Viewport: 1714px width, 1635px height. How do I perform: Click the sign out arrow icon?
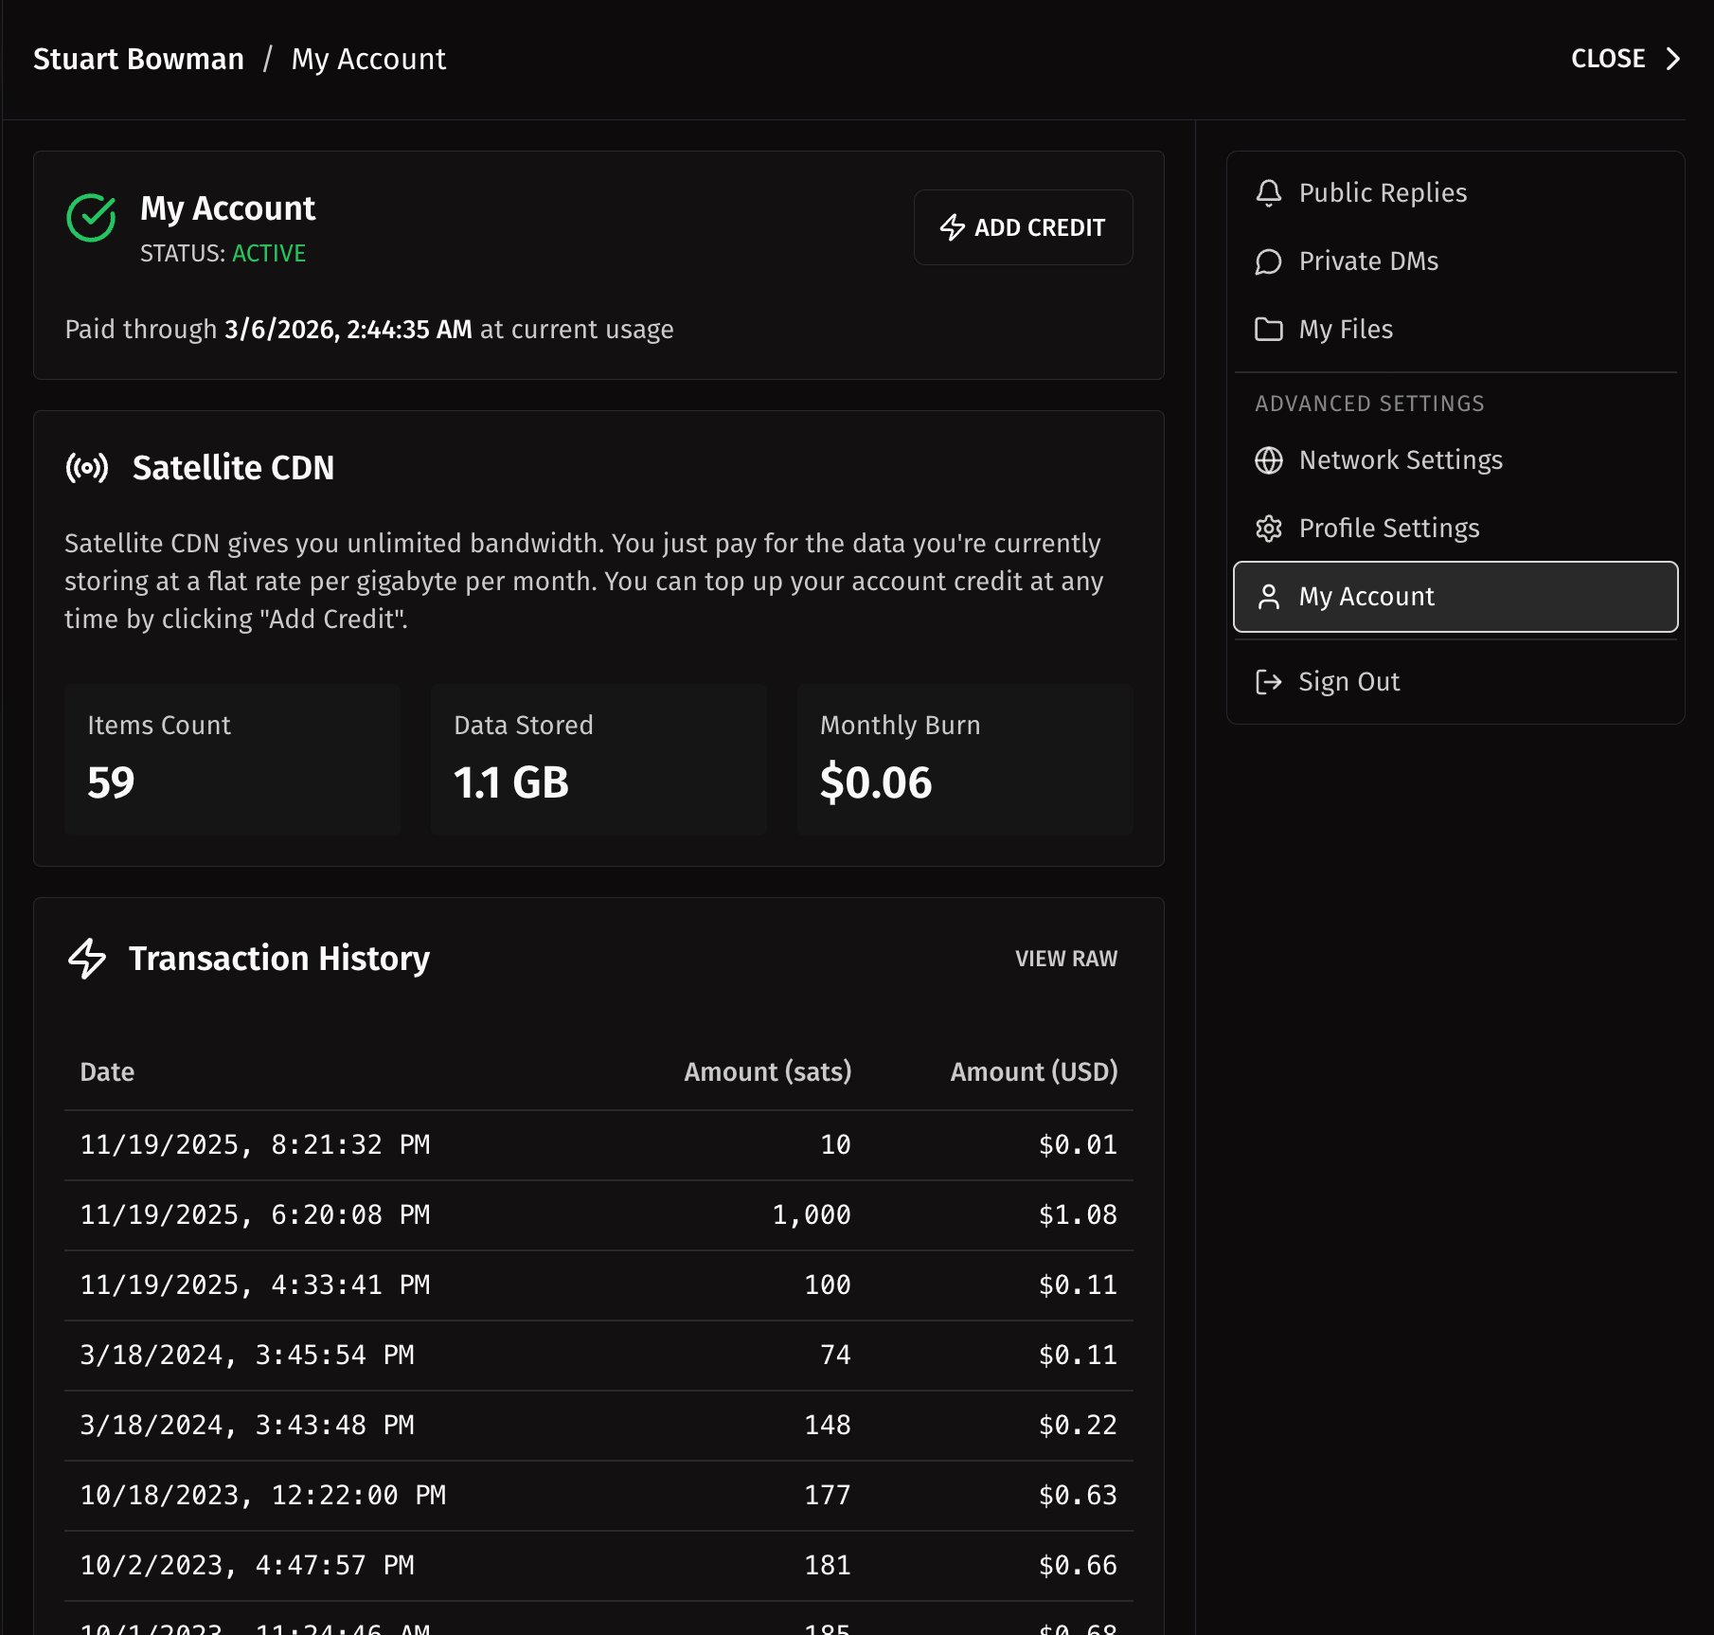pos(1268,682)
